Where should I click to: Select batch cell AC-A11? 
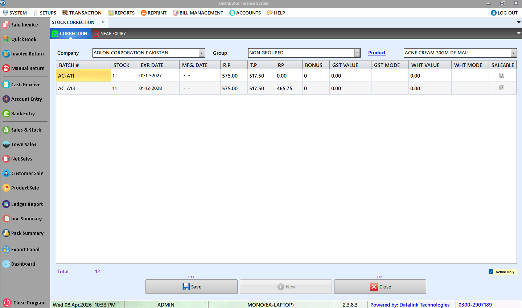(x=83, y=76)
